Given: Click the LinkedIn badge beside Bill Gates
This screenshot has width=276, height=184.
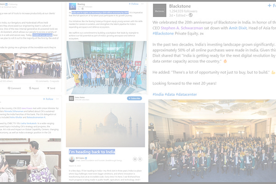Looking at the screenshot, I should click(x=86, y=158).
